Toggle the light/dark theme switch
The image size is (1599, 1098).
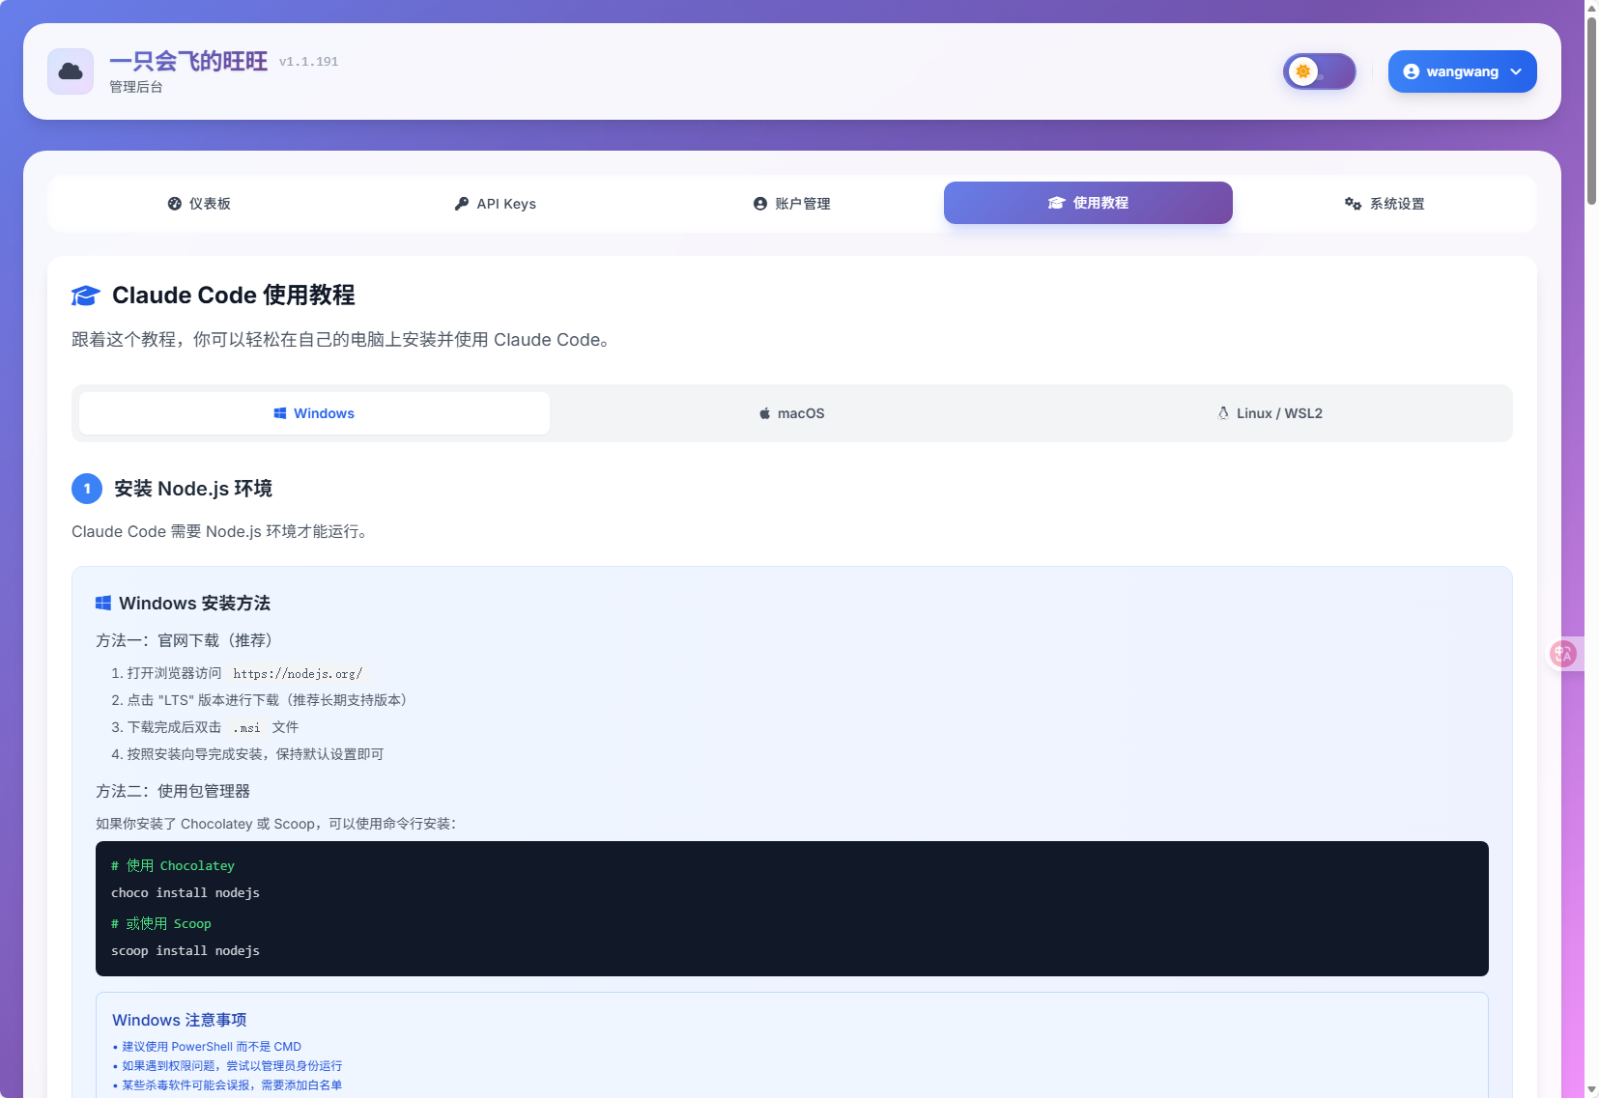click(x=1319, y=71)
